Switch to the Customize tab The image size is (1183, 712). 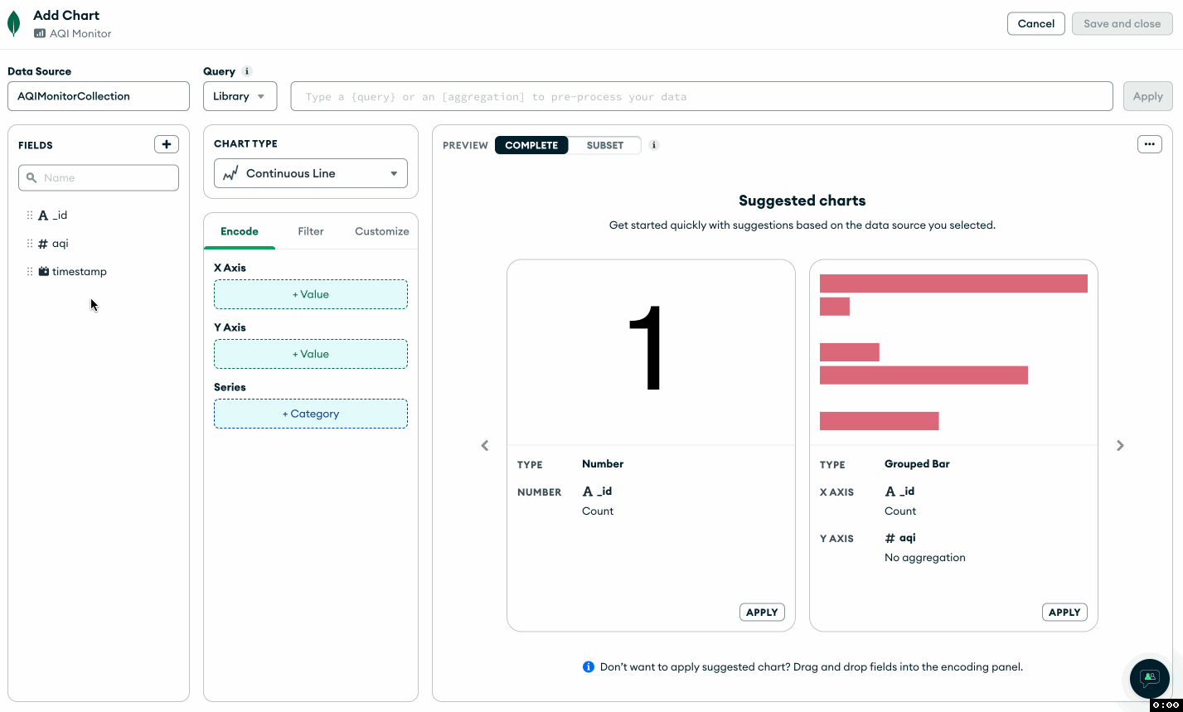pos(381,231)
